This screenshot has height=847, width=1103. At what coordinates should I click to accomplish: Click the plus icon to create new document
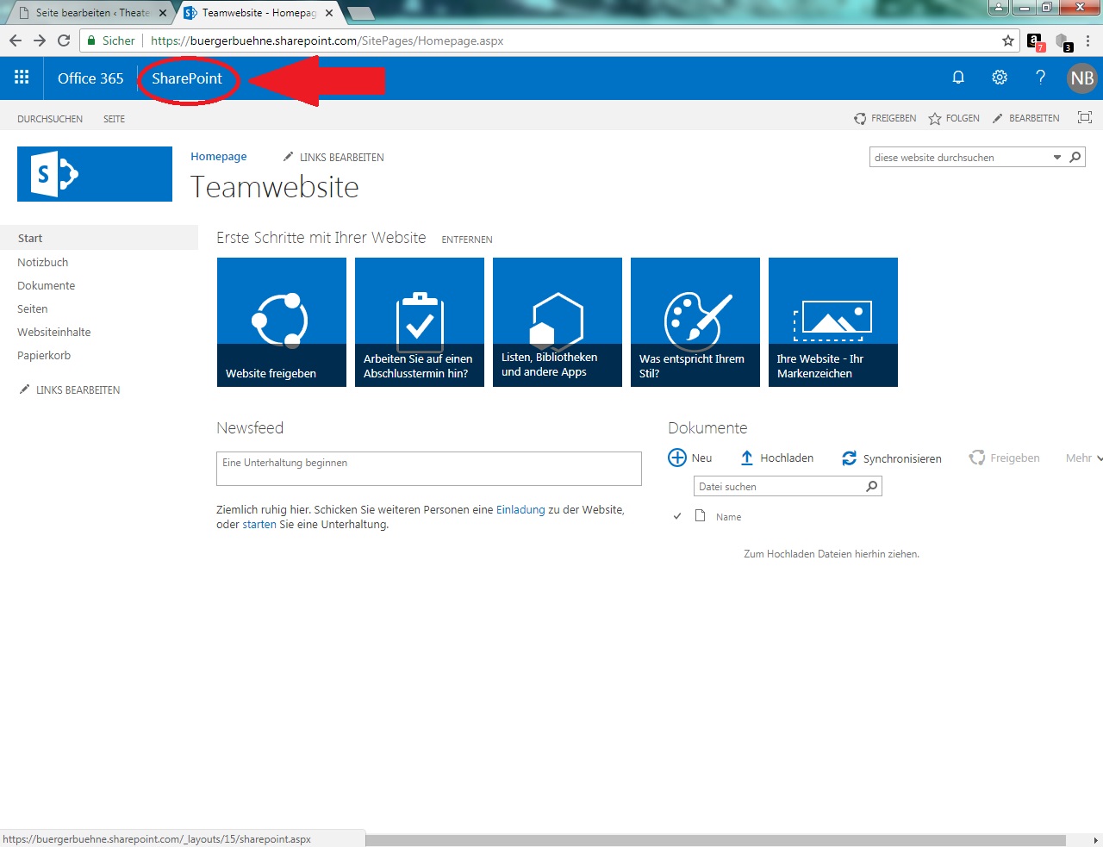click(677, 458)
